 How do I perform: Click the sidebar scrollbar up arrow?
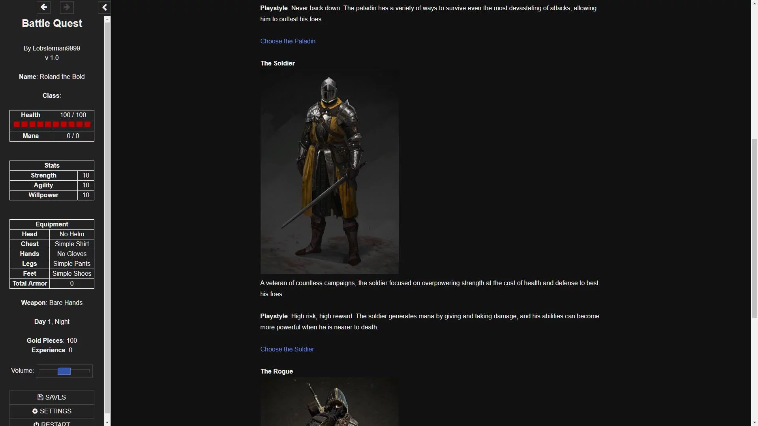pyautogui.click(x=107, y=19)
